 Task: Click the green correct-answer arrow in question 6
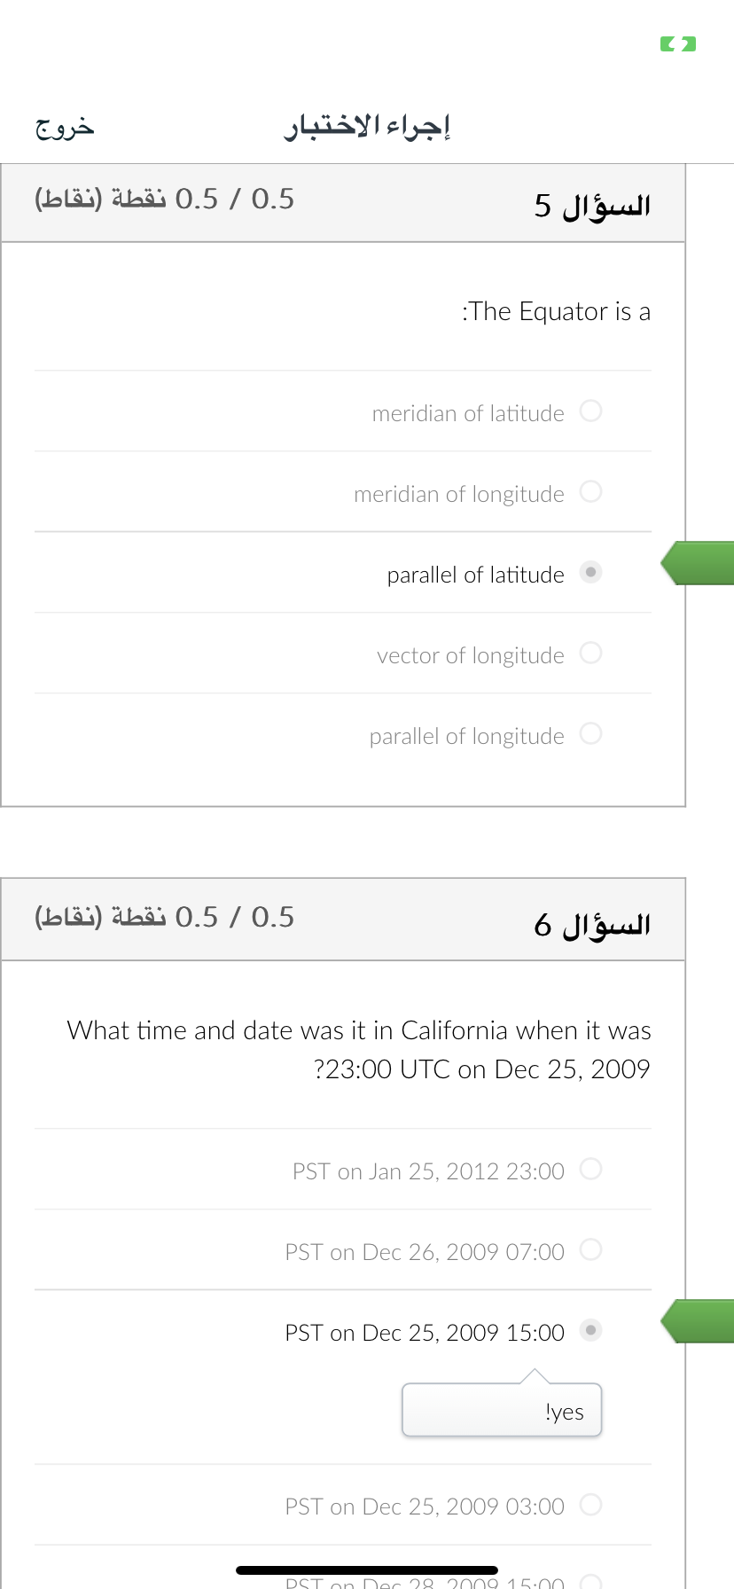point(698,1321)
